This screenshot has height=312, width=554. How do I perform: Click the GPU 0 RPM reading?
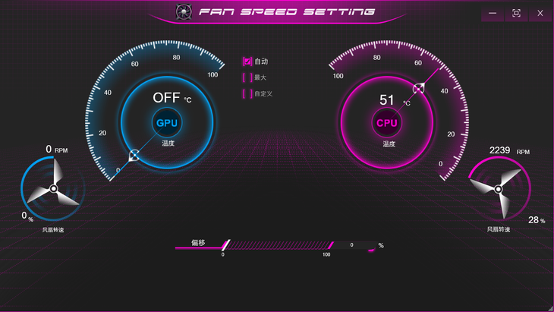(49, 150)
